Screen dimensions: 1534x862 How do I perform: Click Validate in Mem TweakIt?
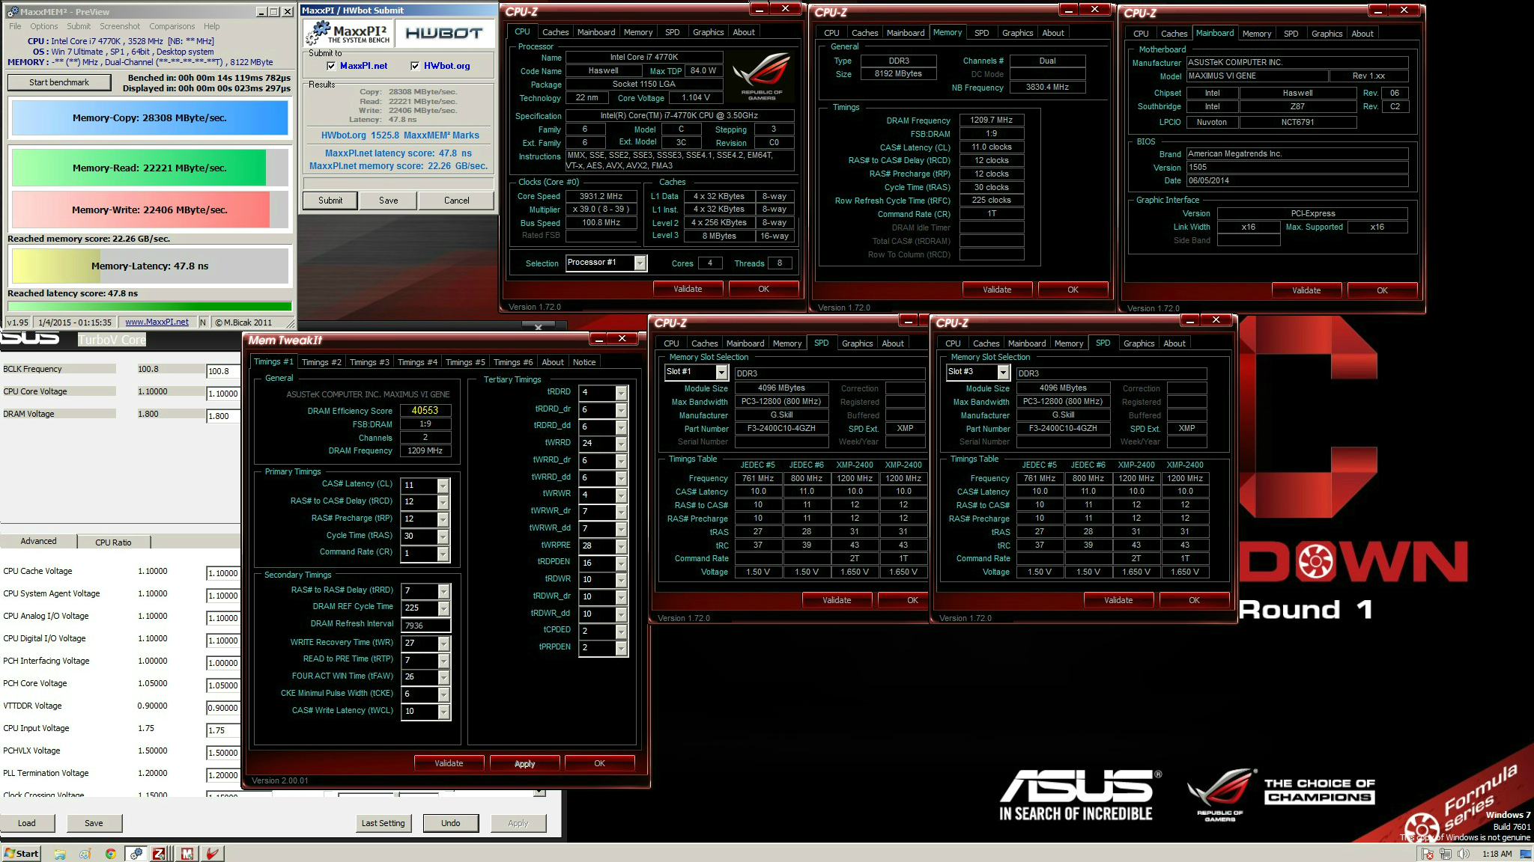(449, 763)
